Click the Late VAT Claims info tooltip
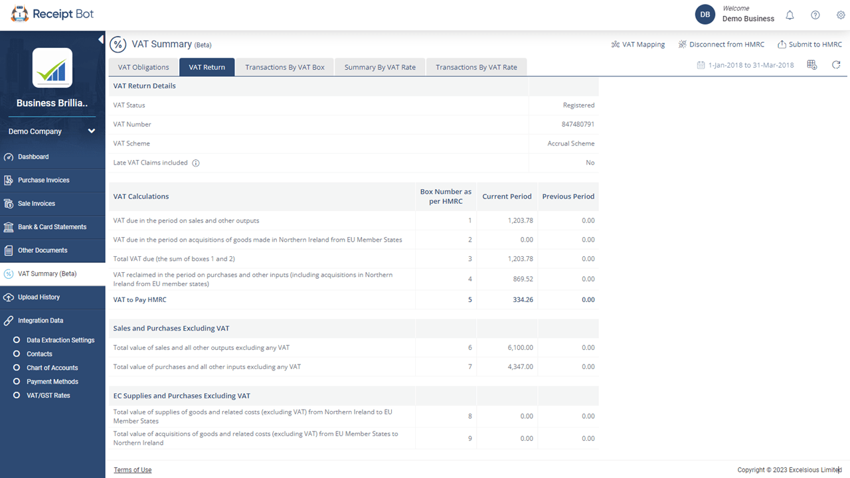Screen dimensions: 850x478 195,163
